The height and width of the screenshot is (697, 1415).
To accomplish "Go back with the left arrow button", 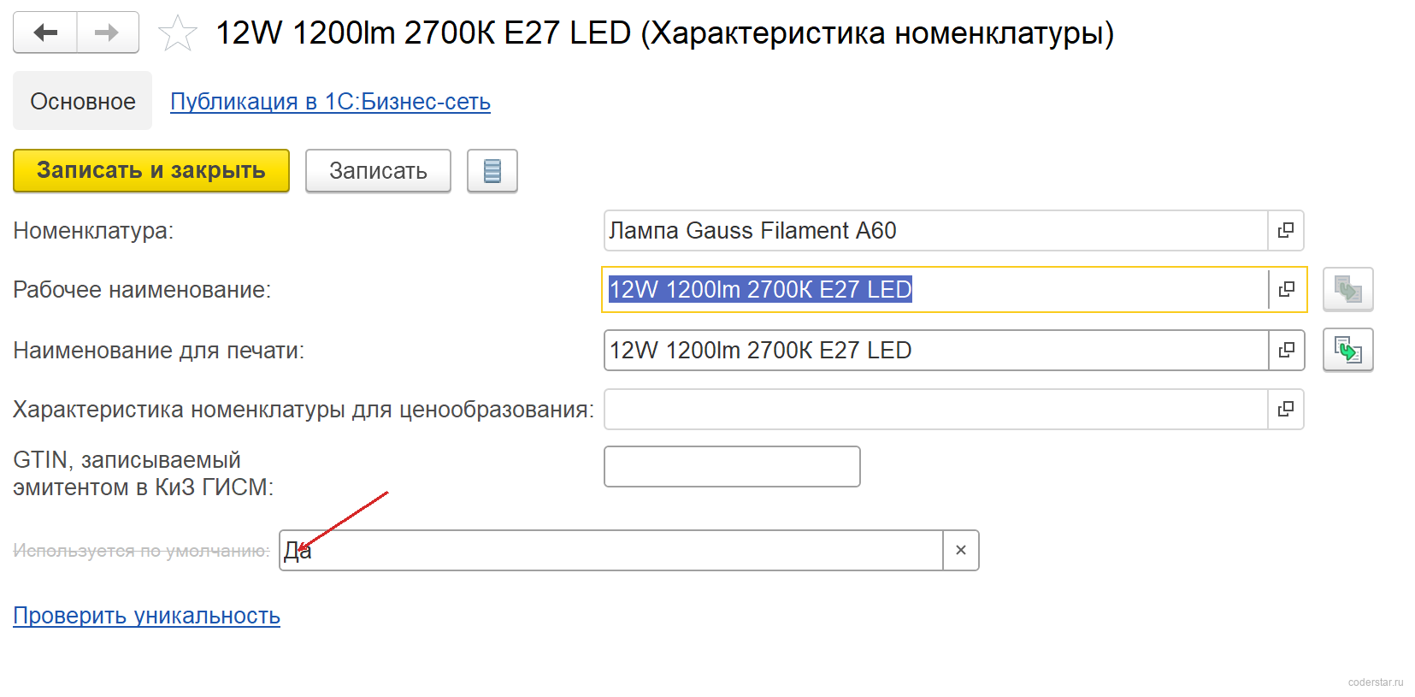I will (x=45, y=32).
